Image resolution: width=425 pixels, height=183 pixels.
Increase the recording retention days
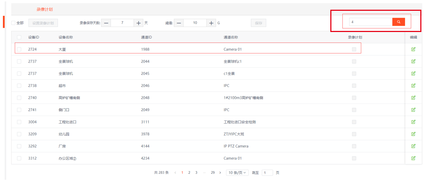click(138, 23)
